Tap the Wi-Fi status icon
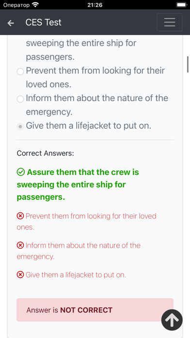This screenshot has width=190, height=338. click(x=35, y=5)
